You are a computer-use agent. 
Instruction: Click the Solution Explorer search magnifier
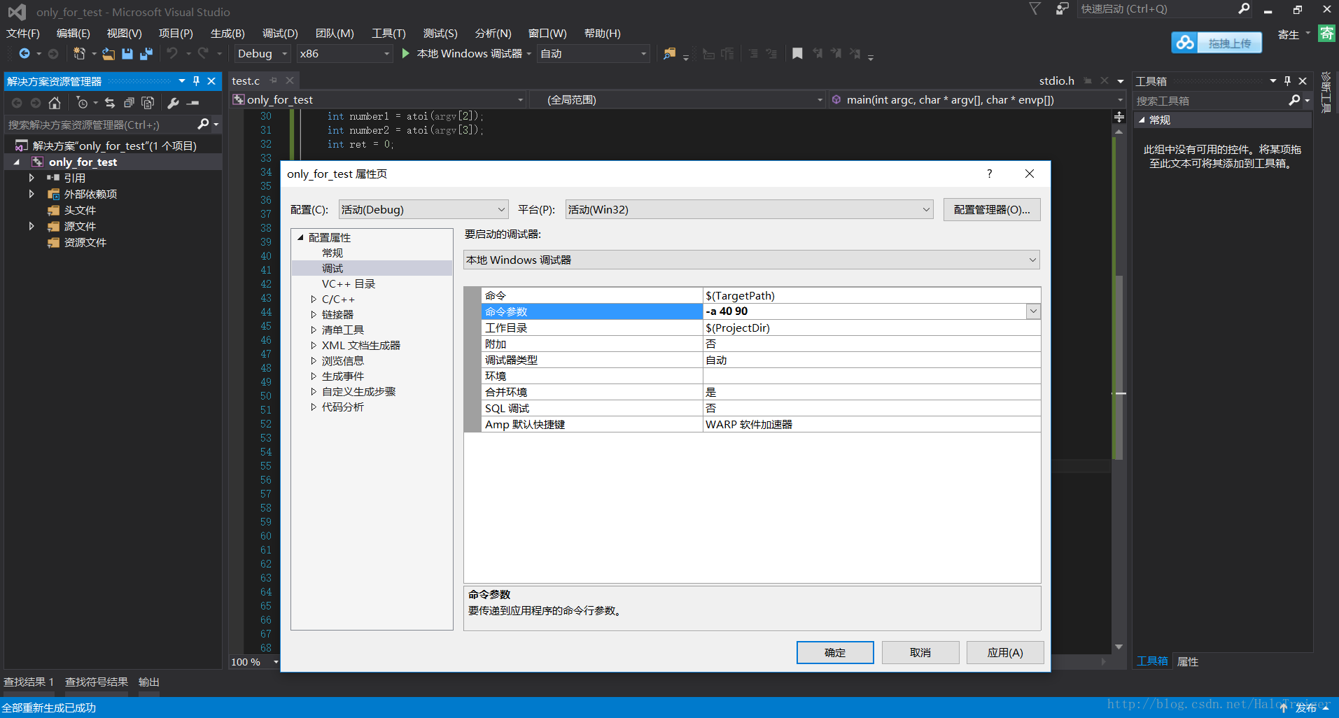click(x=203, y=124)
